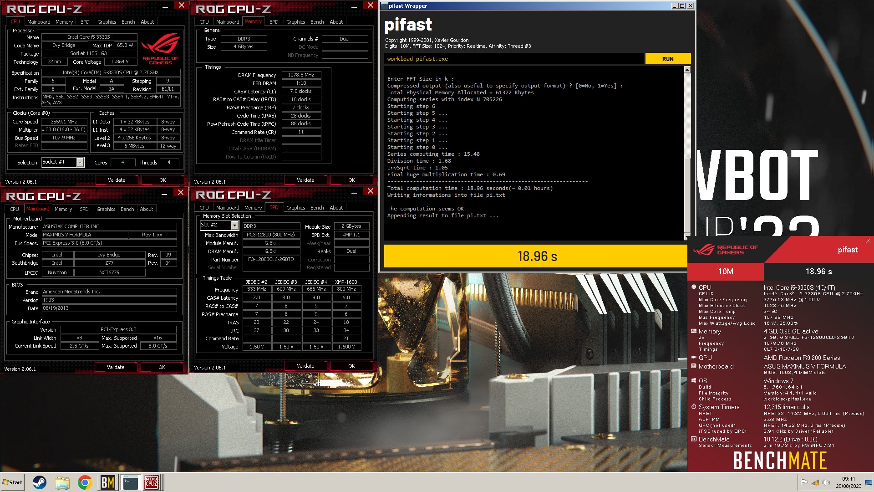Click the yellow 18.96 s result bar

click(536, 256)
